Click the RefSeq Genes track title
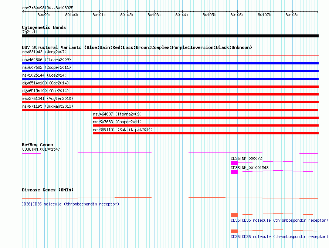 [x=37, y=145]
